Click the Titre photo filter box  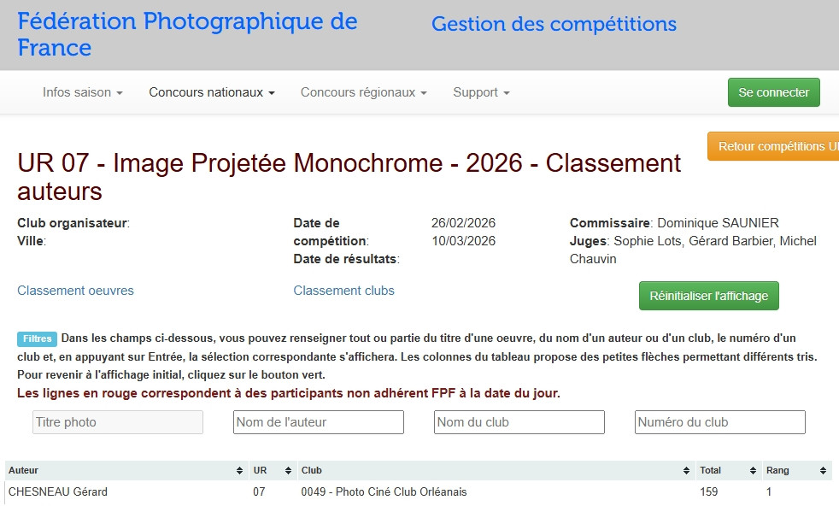coord(118,422)
